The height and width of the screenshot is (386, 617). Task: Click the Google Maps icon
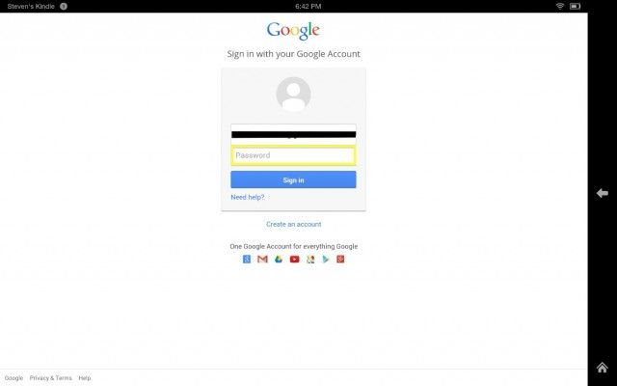tap(310, 260)
